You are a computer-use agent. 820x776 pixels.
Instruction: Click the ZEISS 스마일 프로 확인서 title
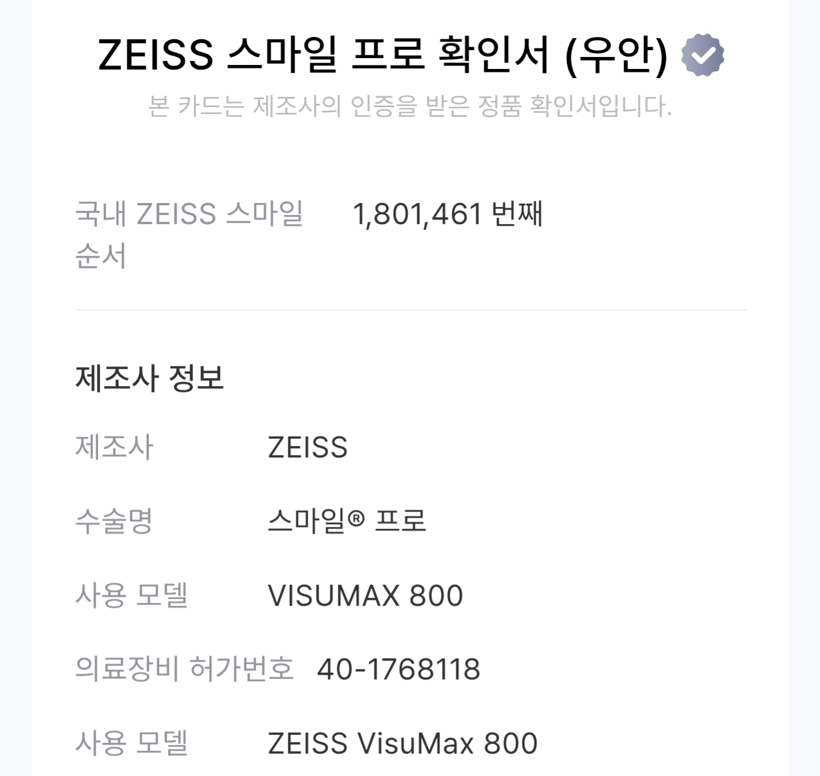tap(323, 55)
